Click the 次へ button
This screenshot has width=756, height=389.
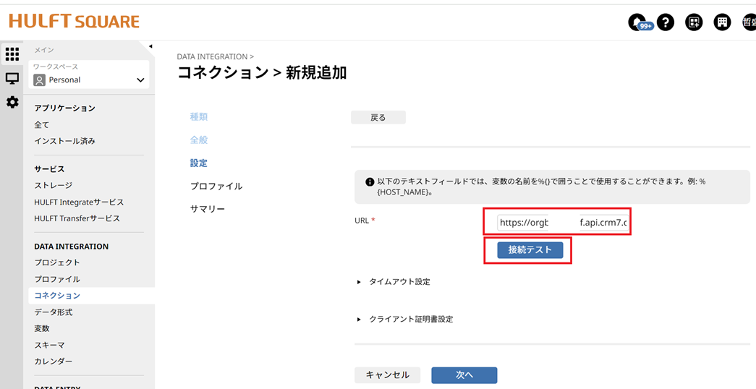[464, 375]
